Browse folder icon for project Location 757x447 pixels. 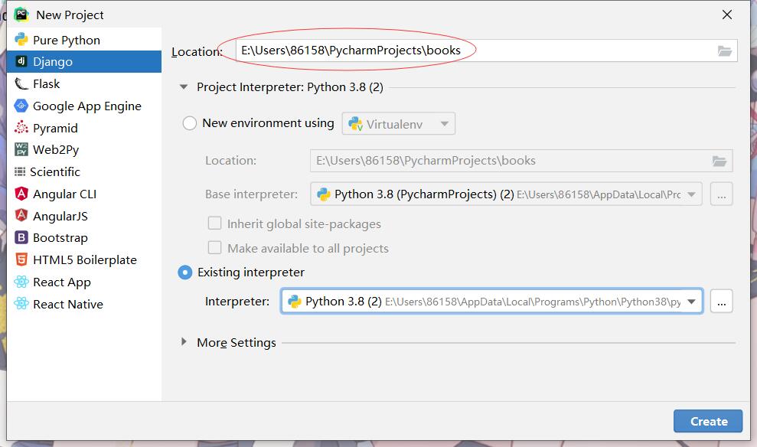725,51
